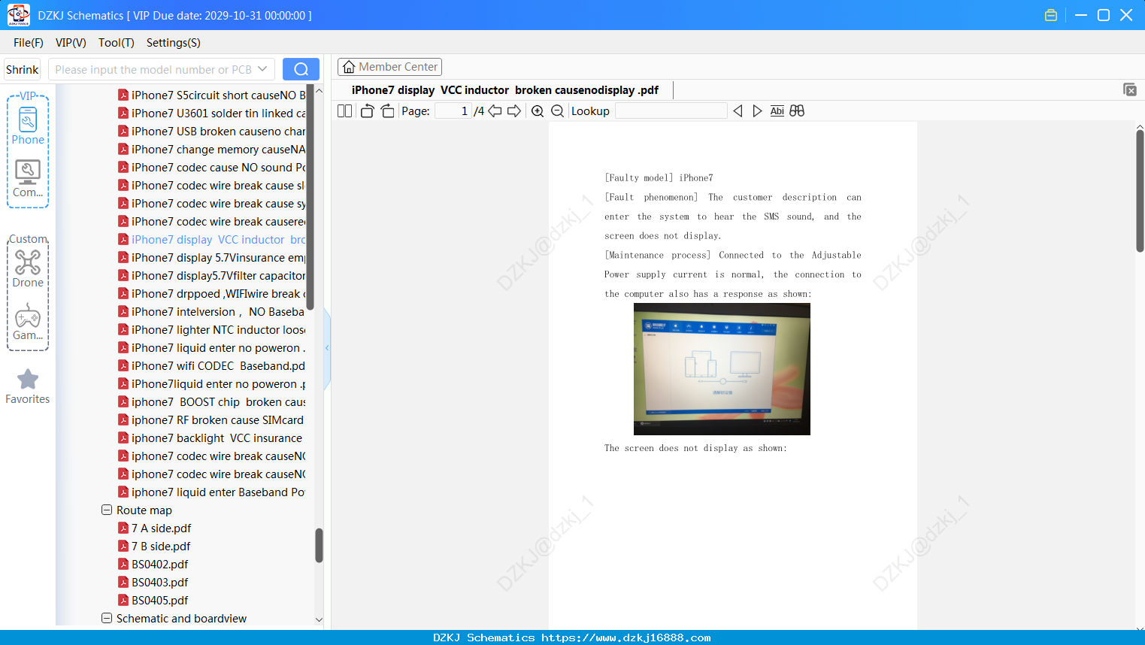Viewport: 1145px width, 645px height.
Task: Open the model number dropdown arrow
Action: click(262, 69)
